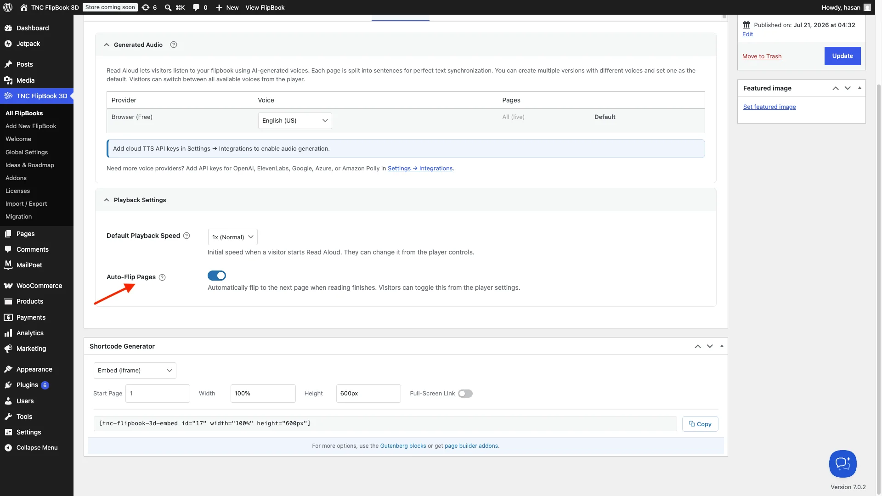
Task: Click the Move to Trash link
Action: pyautogui.click(x=762, y=56)
